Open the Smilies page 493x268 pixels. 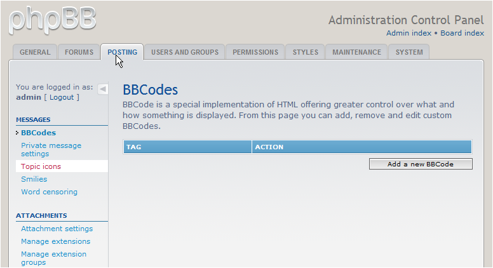coord(34,179)
